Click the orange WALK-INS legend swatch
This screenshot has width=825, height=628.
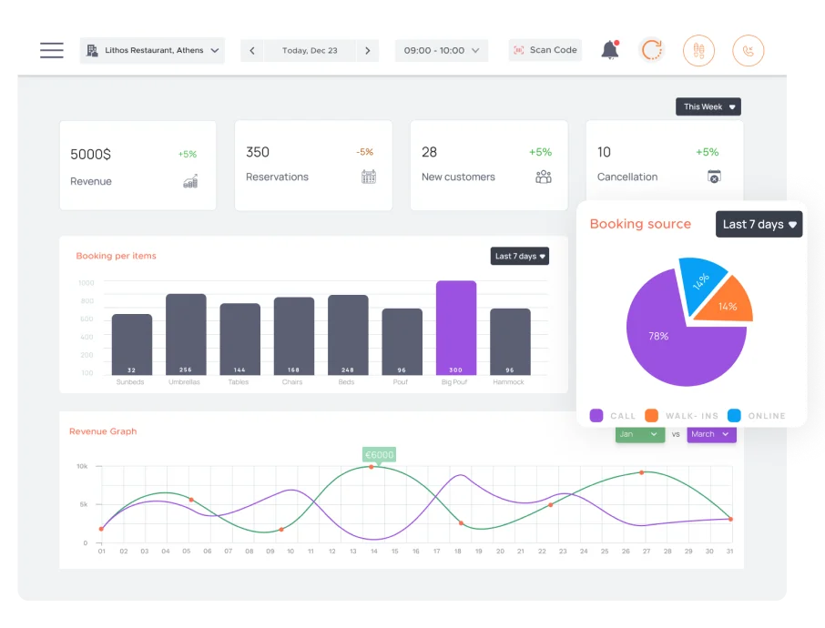(x=651, y=416)
